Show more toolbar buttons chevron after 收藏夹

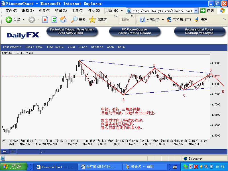[116, 16]
